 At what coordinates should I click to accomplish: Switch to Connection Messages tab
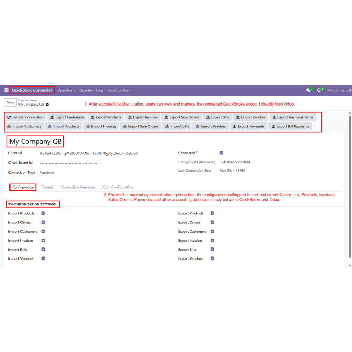click(x=78, y=187)
